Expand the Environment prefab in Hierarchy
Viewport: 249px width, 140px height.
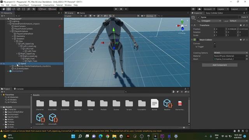8,71
